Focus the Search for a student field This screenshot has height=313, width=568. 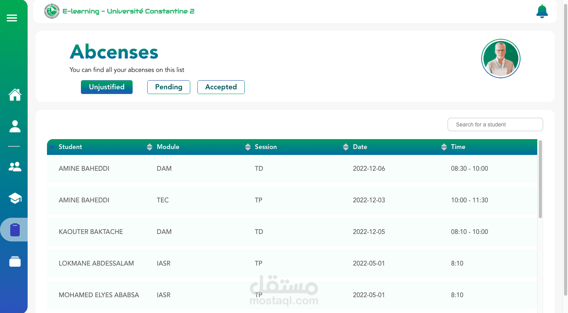point(495,124)
